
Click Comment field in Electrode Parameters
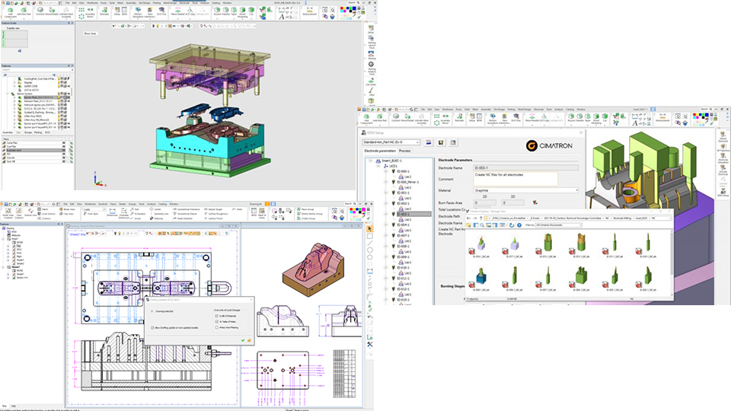click(516, 179)
